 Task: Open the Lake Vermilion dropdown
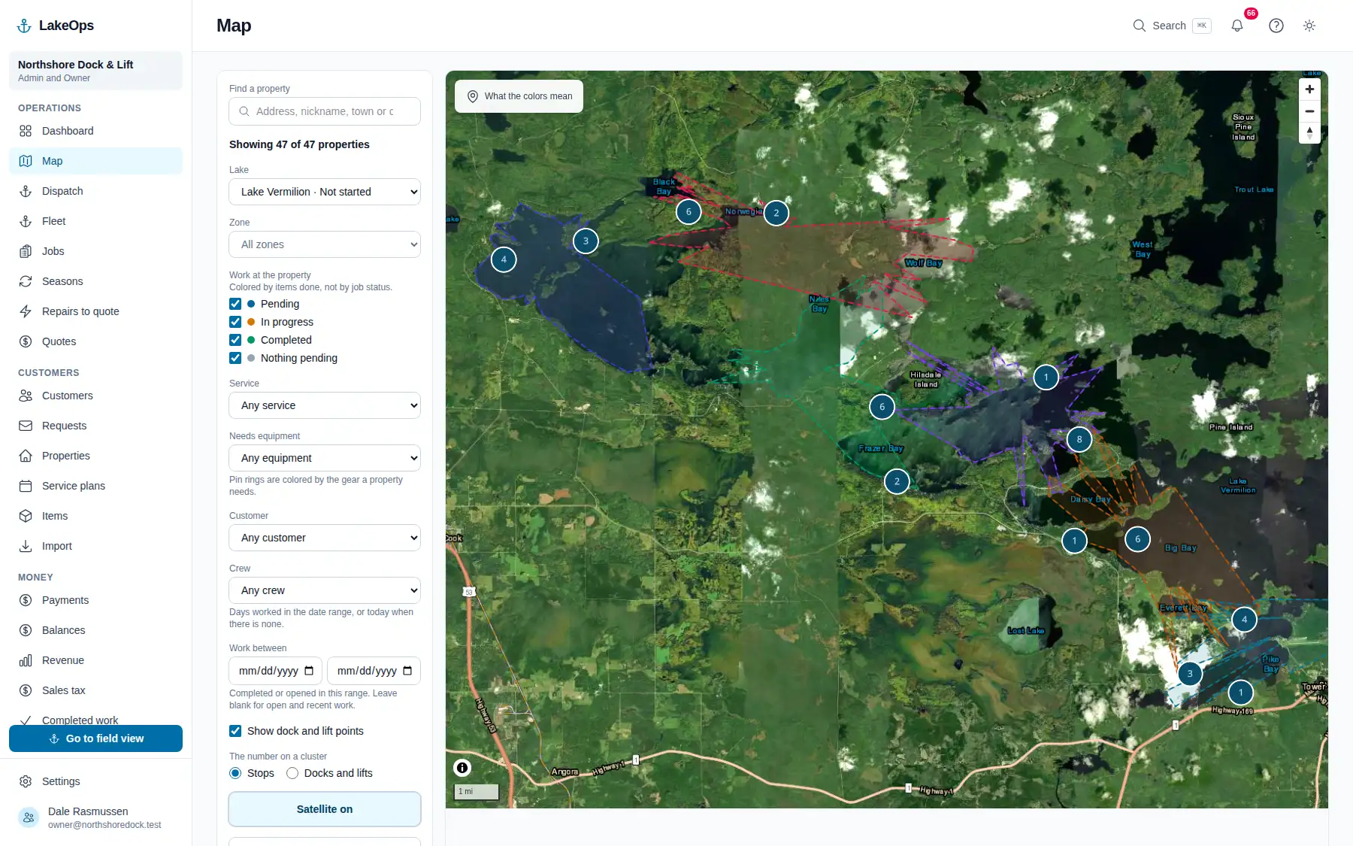pos(325,192)
